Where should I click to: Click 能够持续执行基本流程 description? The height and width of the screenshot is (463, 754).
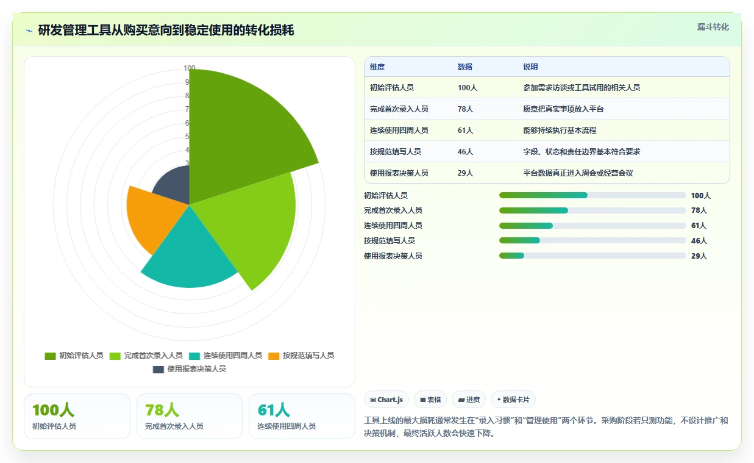[x=560, y=131]
